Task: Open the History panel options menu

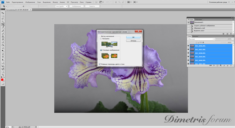Action: (233, 19)
